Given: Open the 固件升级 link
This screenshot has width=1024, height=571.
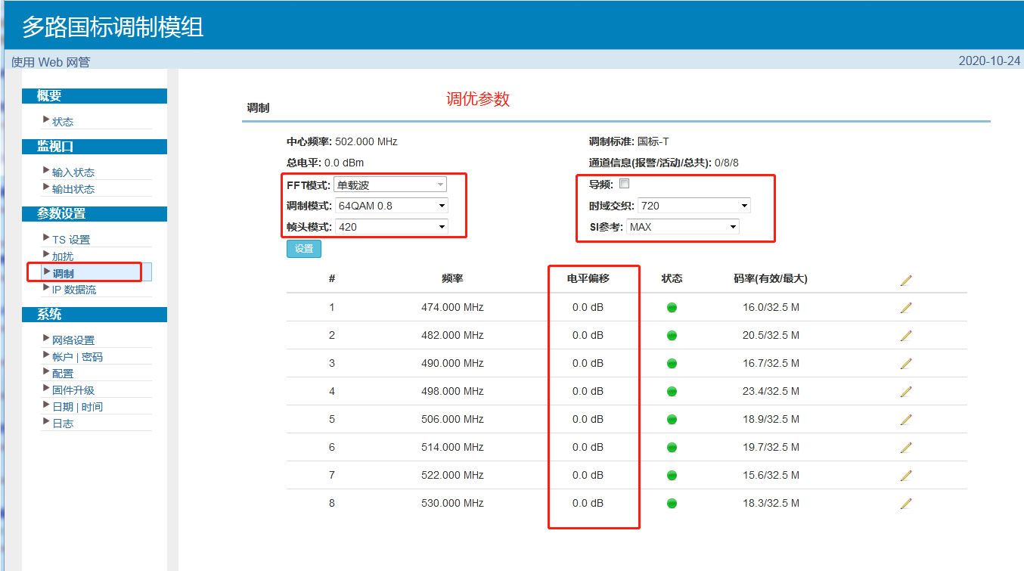Looking at the screenshot, I should (x=73, y=390).
